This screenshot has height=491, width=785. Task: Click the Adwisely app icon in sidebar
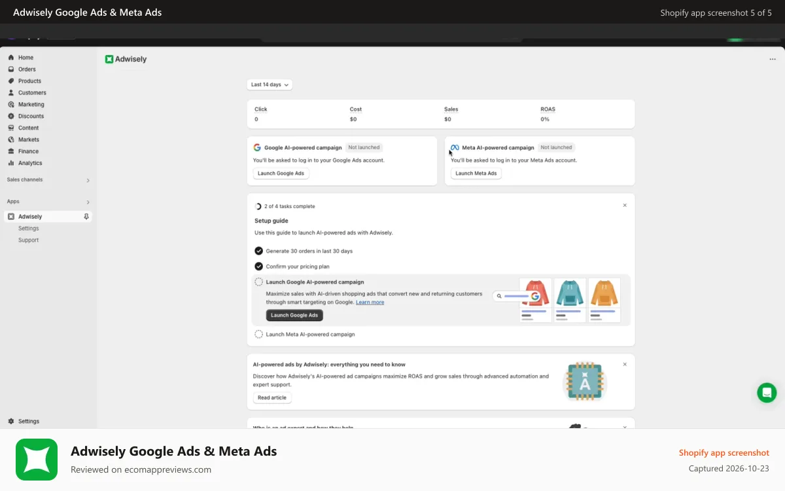pyautogui.click(x=11, y=217)
